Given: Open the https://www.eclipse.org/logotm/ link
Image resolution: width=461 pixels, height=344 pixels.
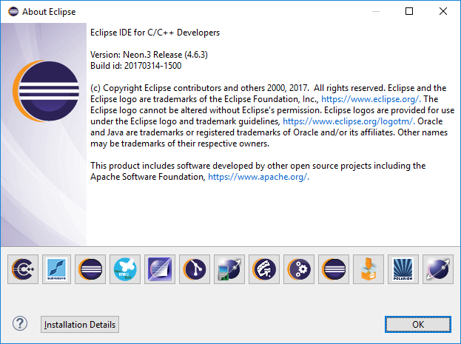Looking at the screenshot, I should tap(349, 121).
